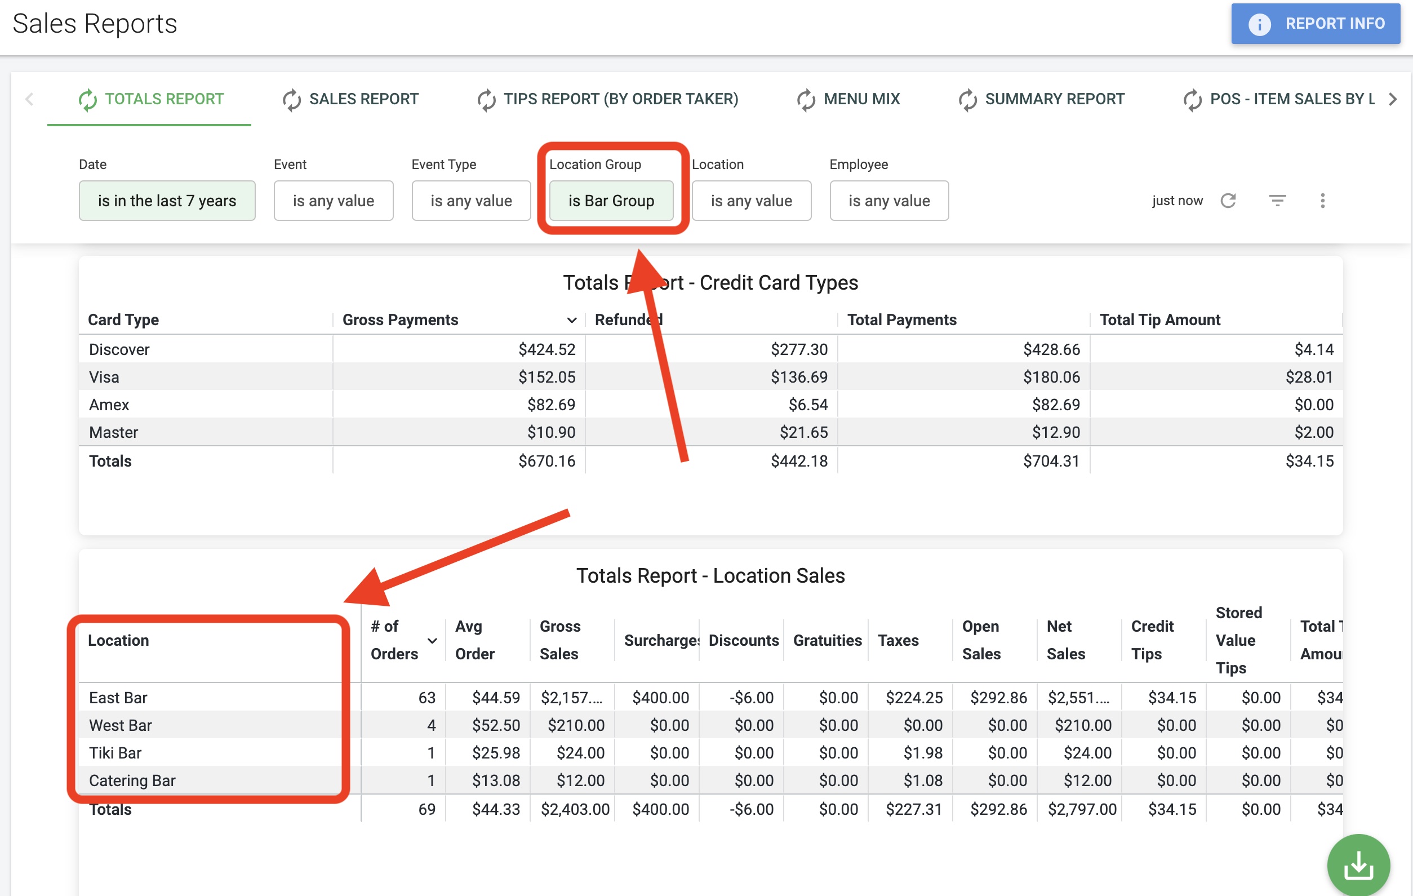Click the info icon in Report Info
Image resolution: width=1413 pixels, height=896 pixels.
click(x=1259, y=24)
